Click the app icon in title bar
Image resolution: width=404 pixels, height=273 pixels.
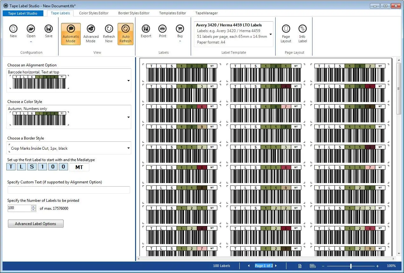pos(5,6)
